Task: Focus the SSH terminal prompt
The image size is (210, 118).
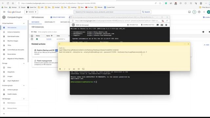Action: [96, 82]
